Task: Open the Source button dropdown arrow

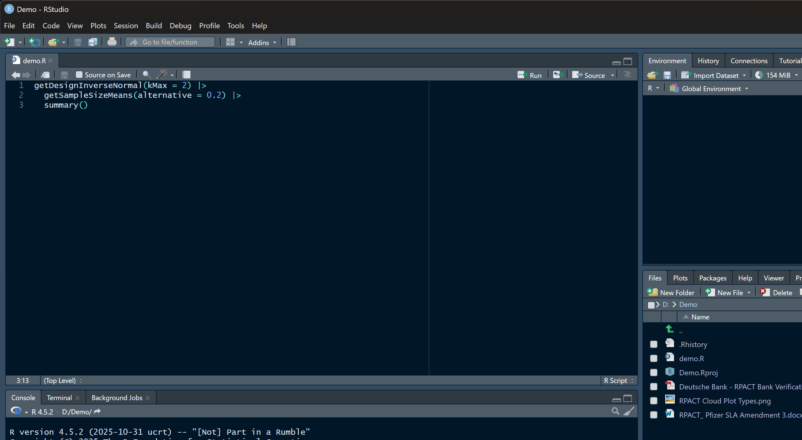Action: coord(612,75)
